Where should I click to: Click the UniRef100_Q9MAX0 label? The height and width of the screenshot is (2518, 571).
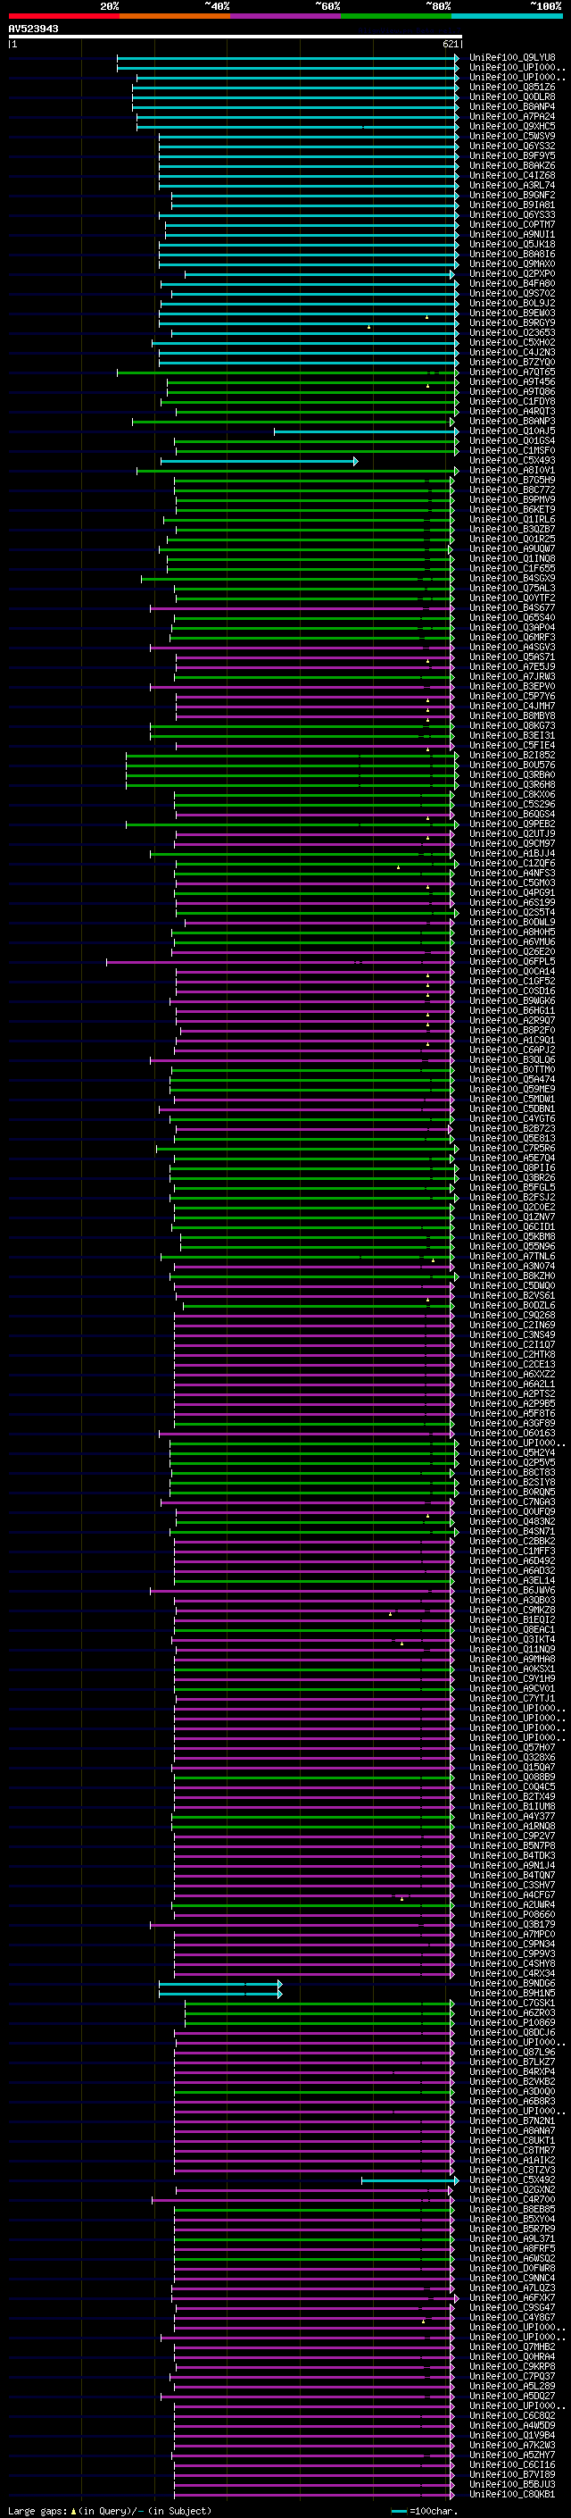[511, 264]
